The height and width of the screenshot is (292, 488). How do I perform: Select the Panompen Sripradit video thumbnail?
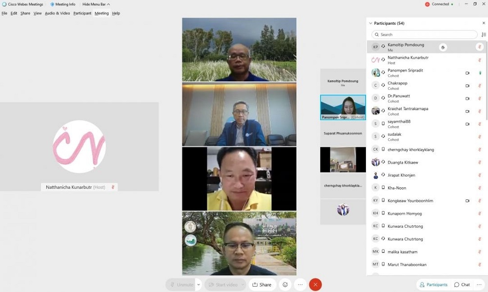pos(343,107)
